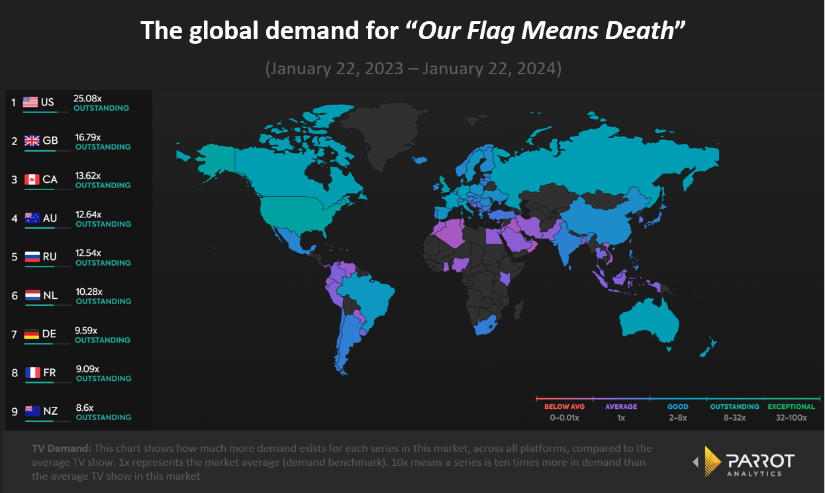Select the German flag icon
Screen dimensions: 825x493
(x=32, y=334)
